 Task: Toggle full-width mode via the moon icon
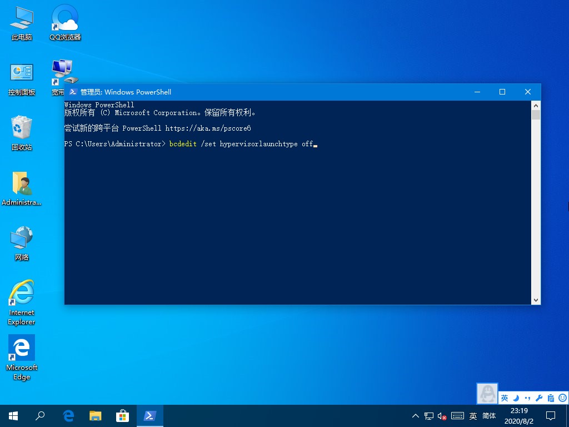pyautogui.click(x=515, y=398)
